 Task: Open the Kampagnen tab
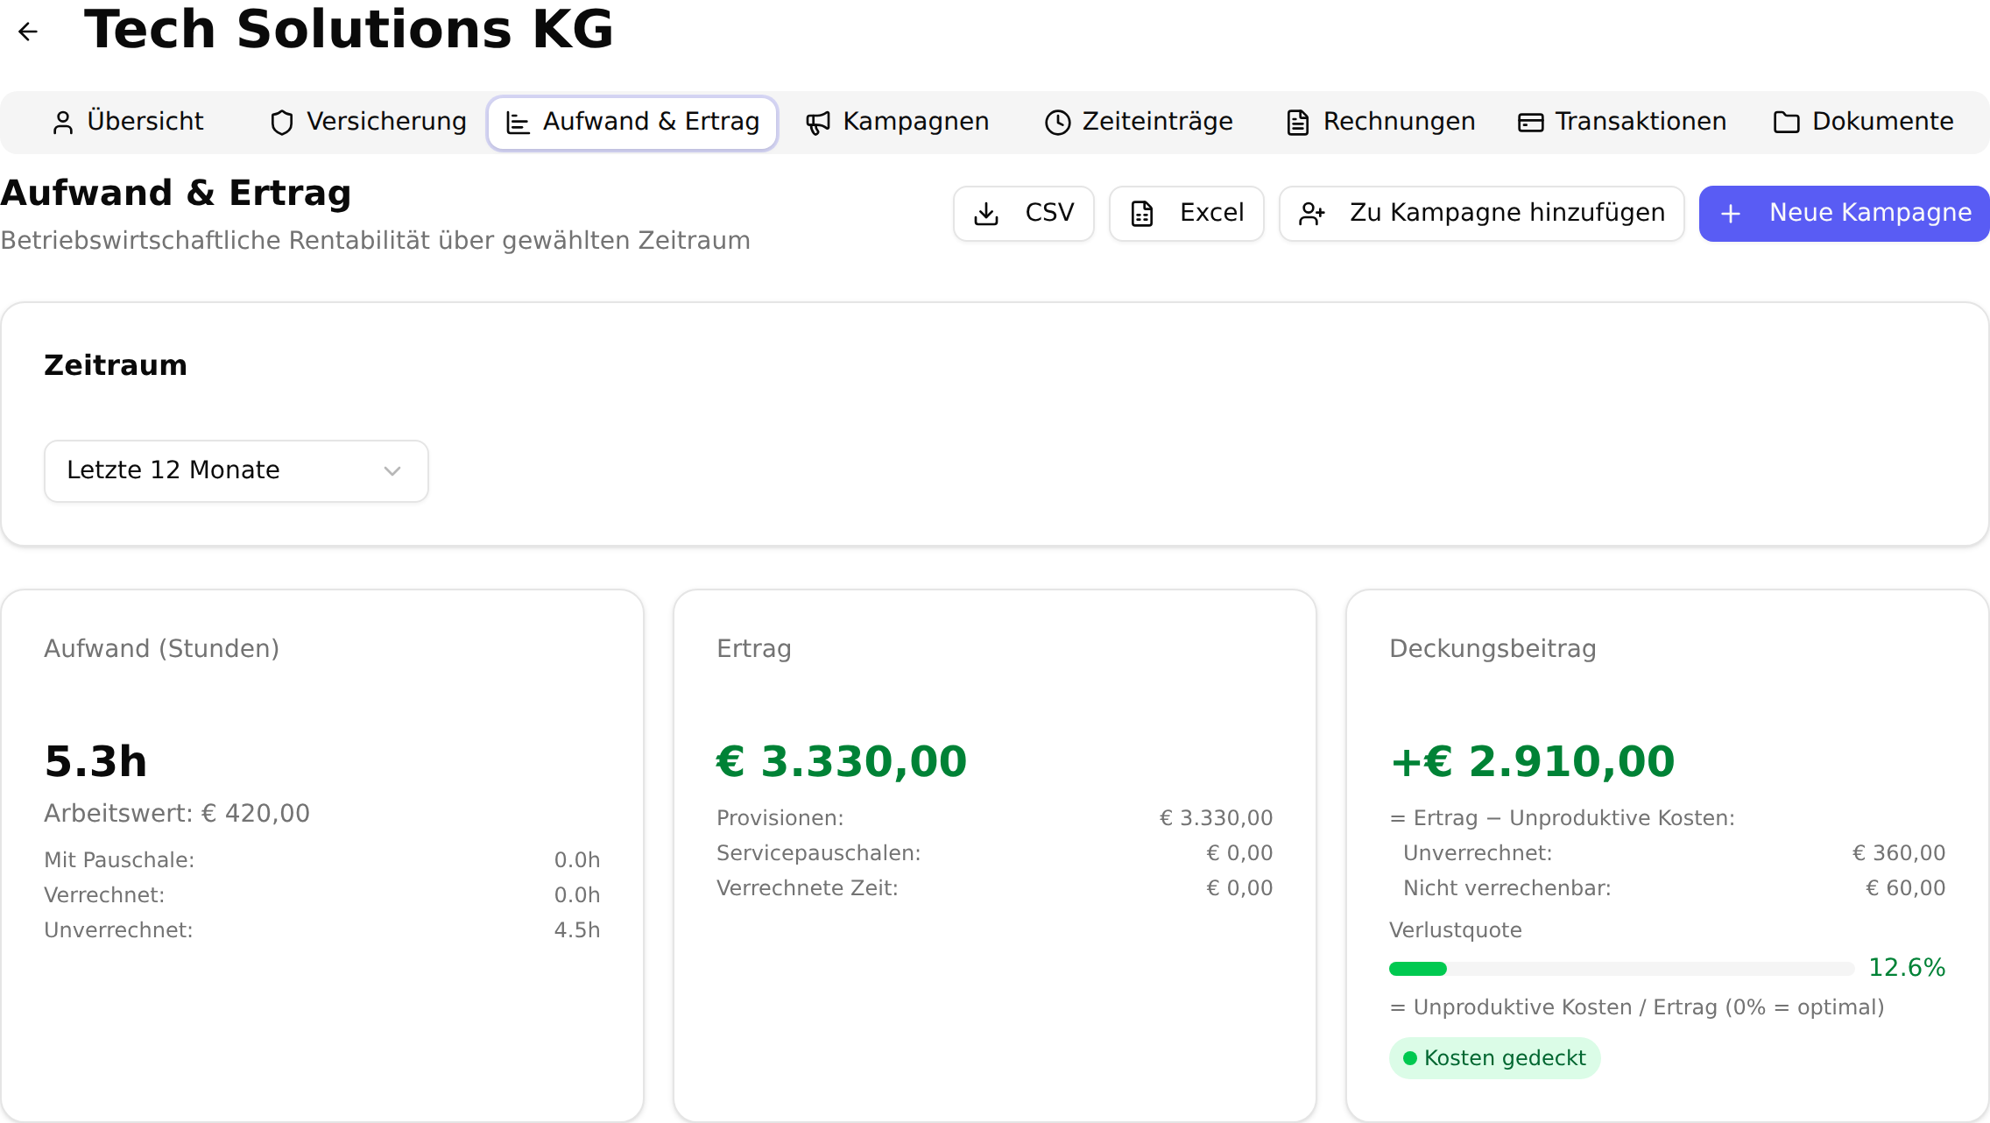tap(897, 122)
